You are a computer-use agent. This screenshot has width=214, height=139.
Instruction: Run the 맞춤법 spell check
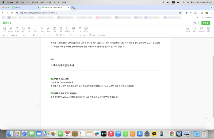coord(102,35)
